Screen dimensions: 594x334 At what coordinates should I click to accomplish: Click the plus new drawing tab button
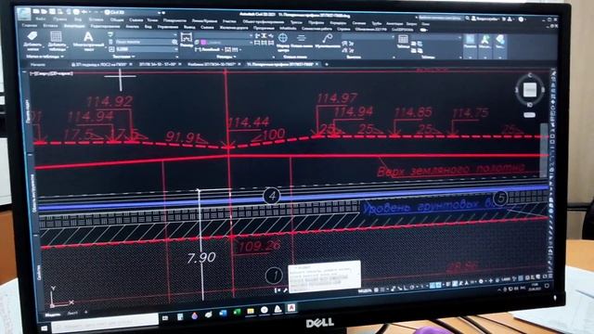(x=327, y=64)
